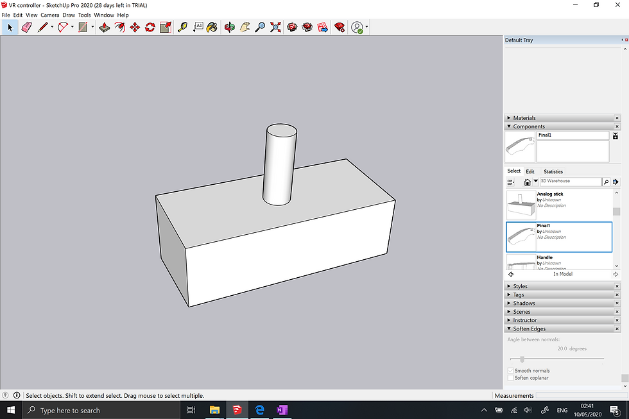
Task: Select the Scale tool
Action: (x=166, y=27)
